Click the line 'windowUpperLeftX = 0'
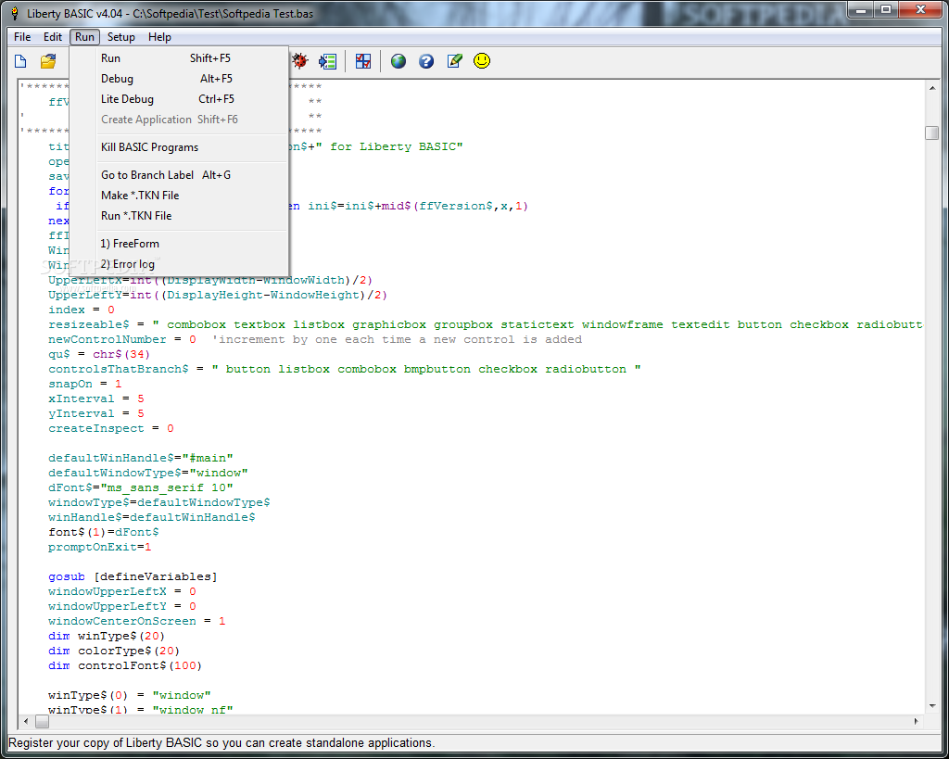 [121, 592]
